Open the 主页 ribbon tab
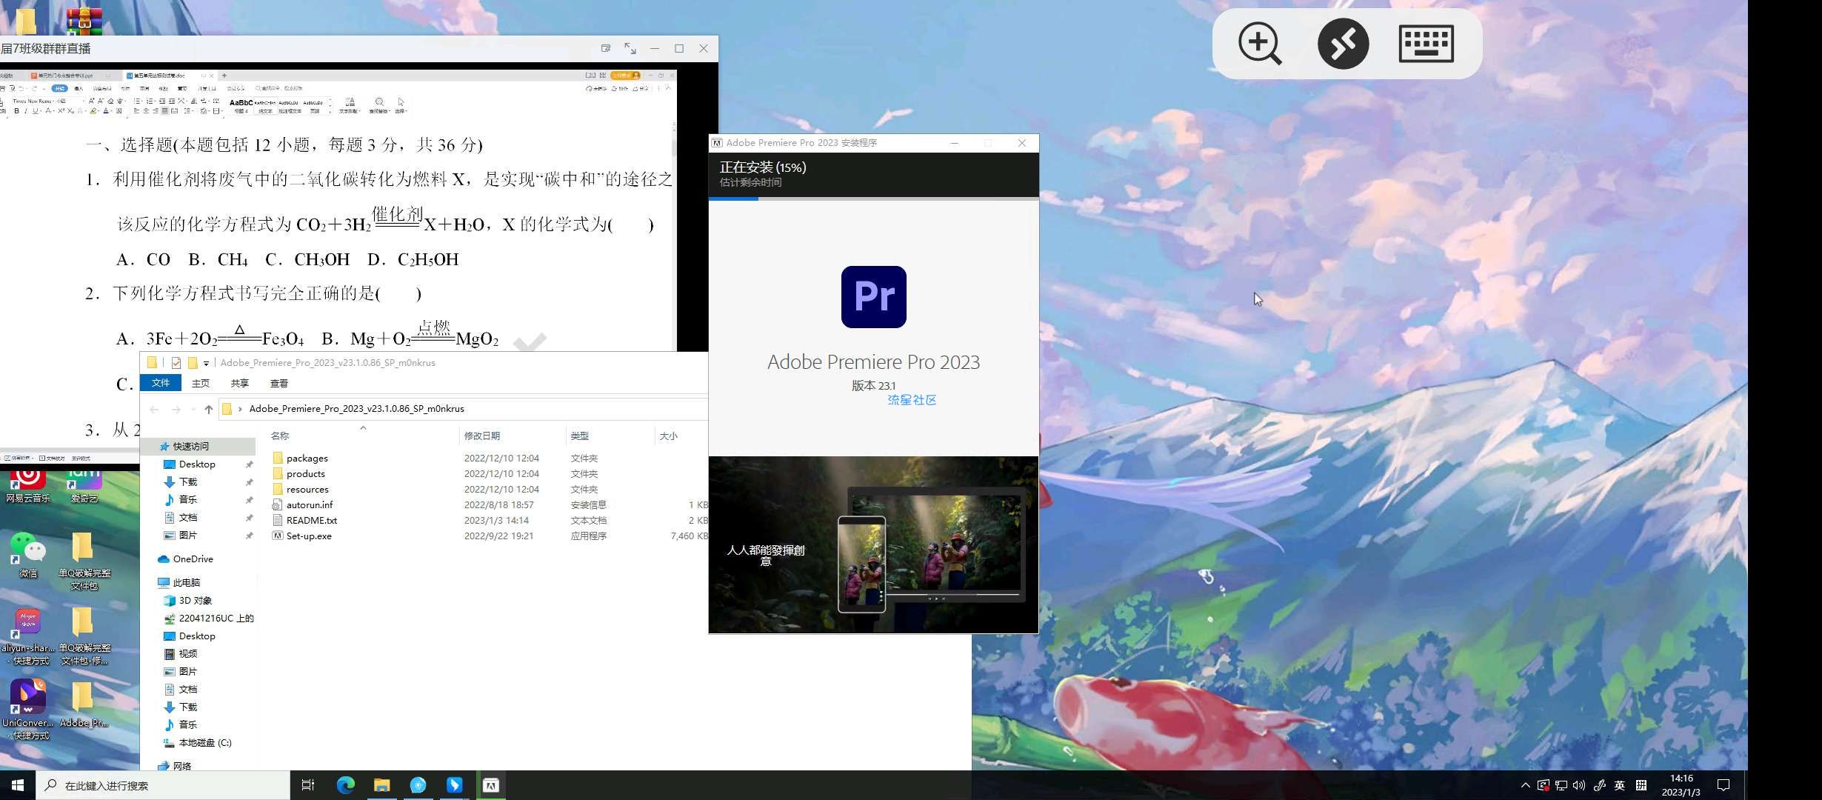Screen dimensions: 1822x800 201,383
